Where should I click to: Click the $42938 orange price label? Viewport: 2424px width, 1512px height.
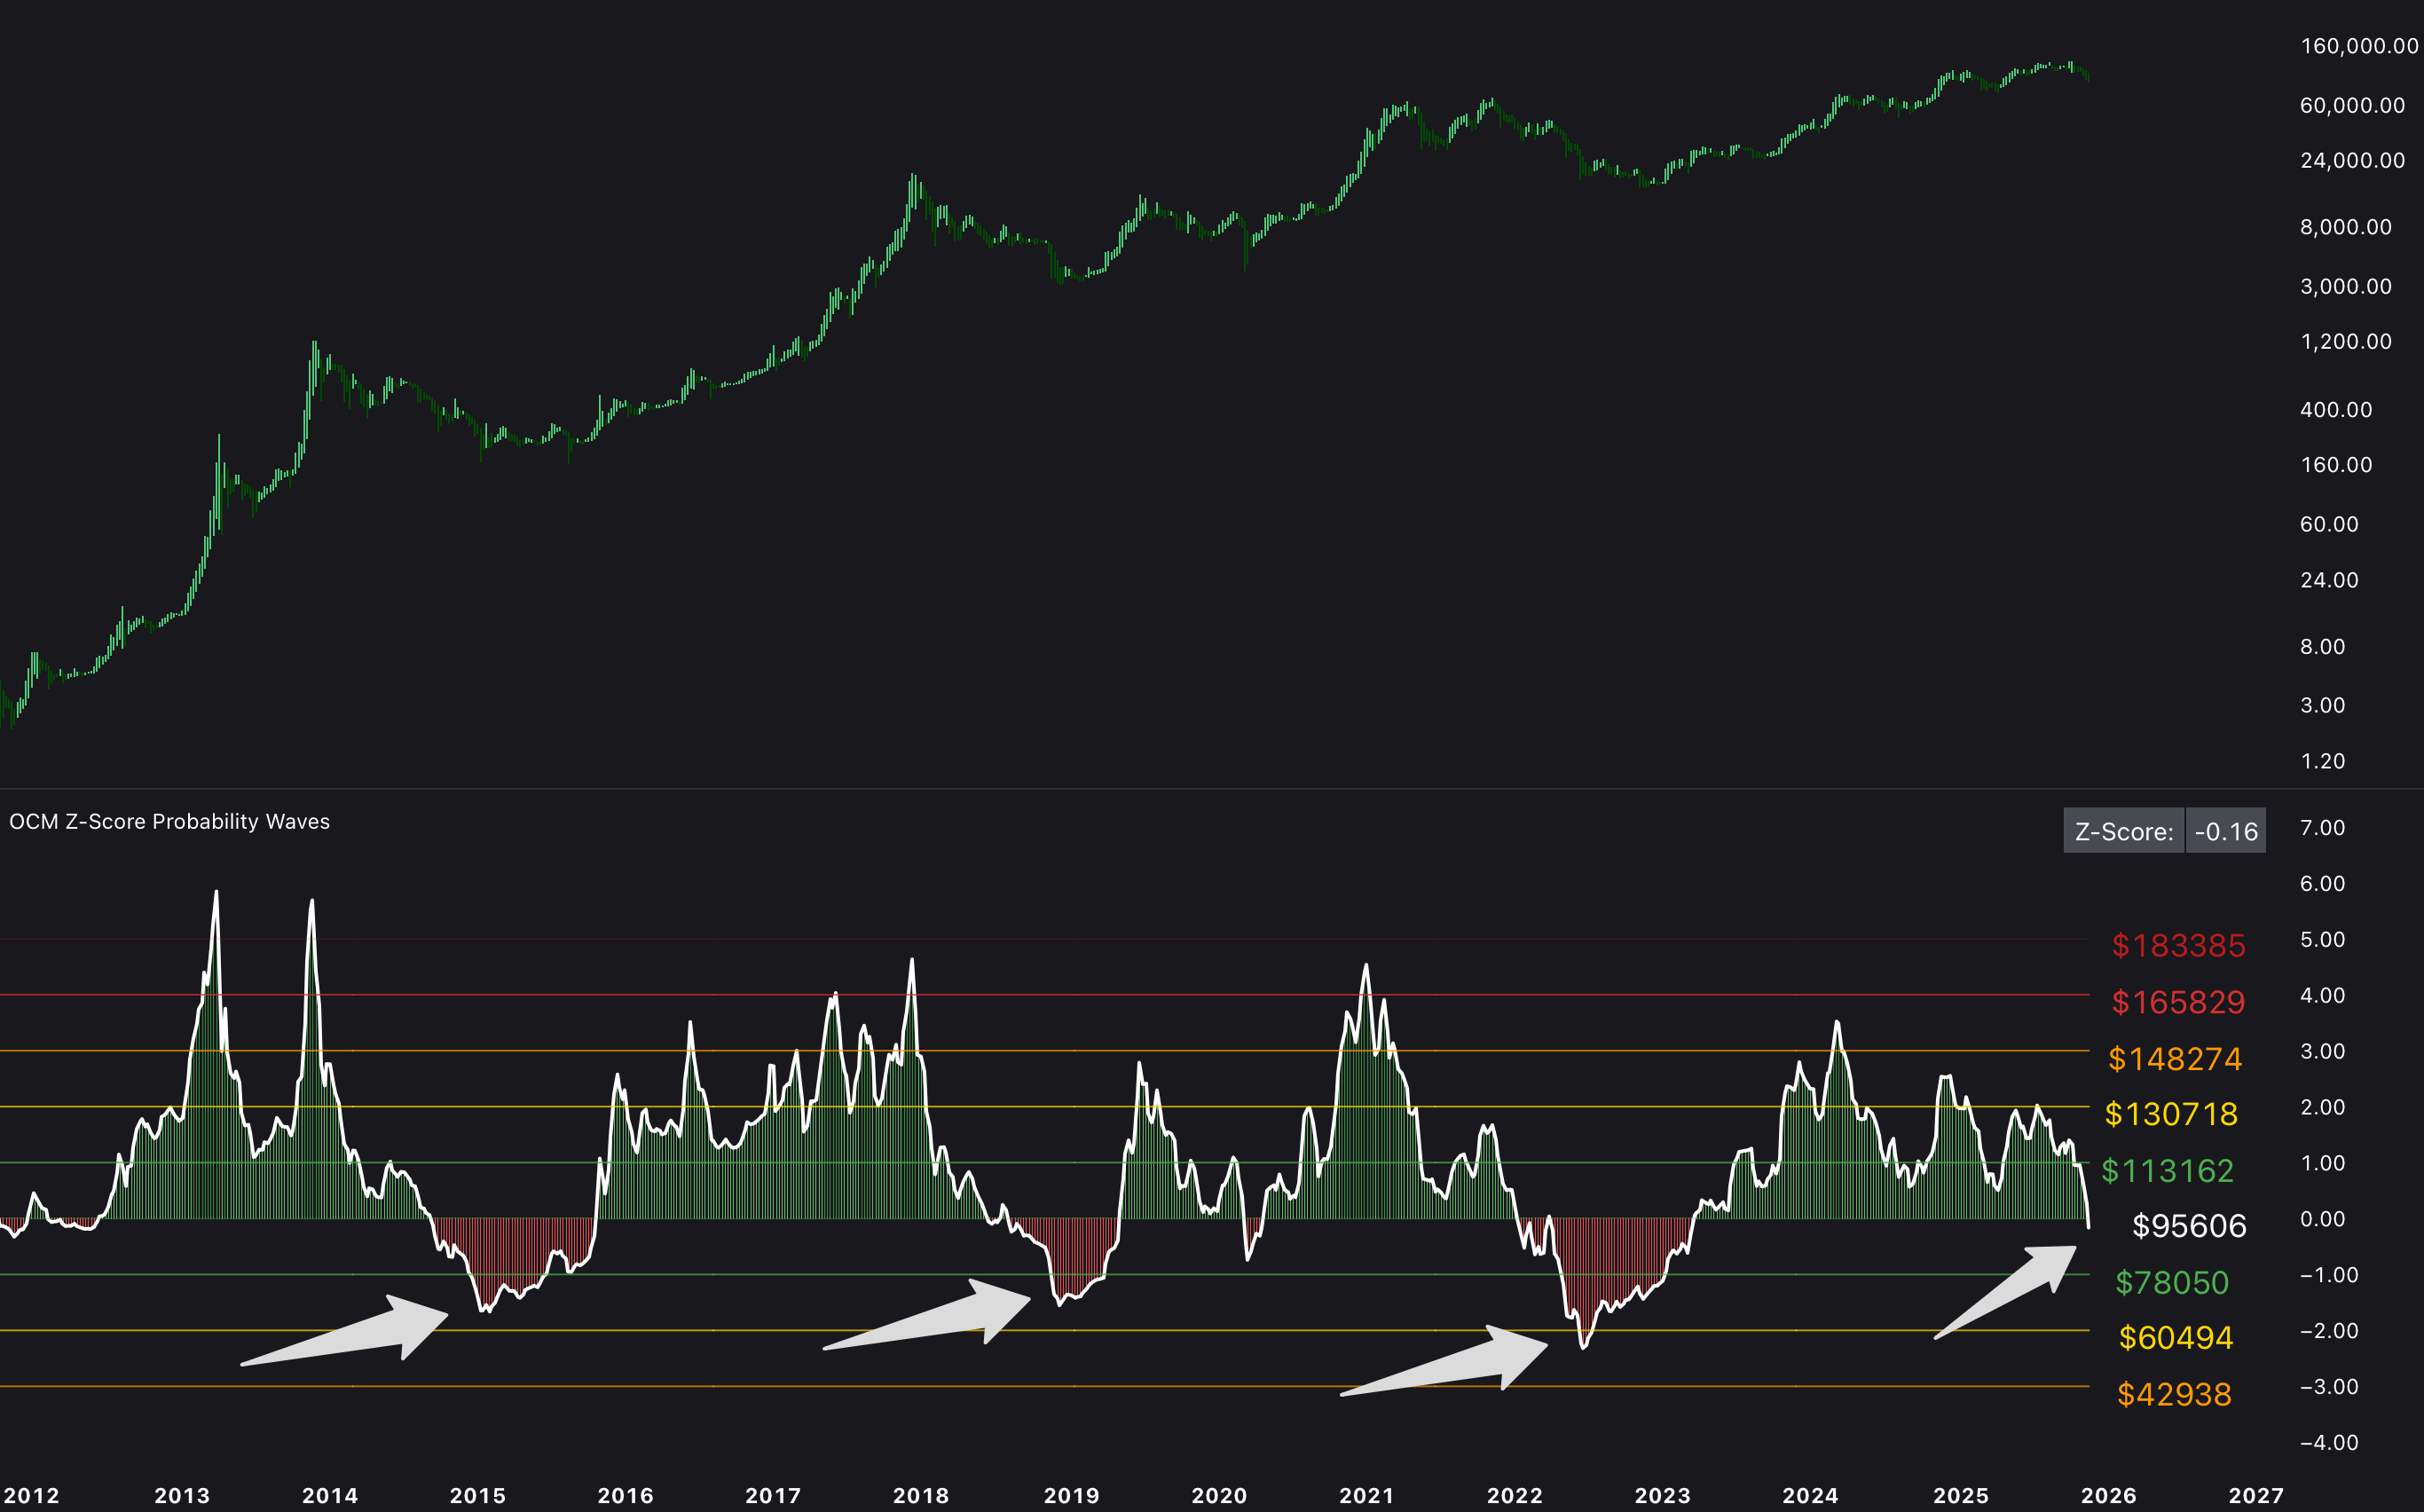2173,1394
